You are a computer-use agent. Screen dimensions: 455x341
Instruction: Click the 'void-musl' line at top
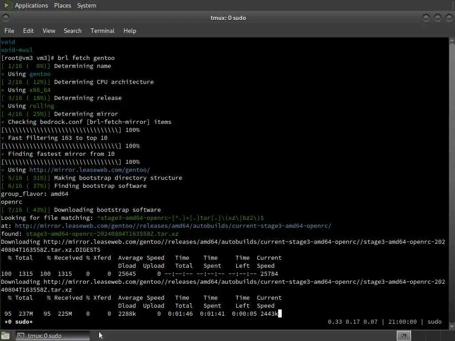[x=16, y=50]
